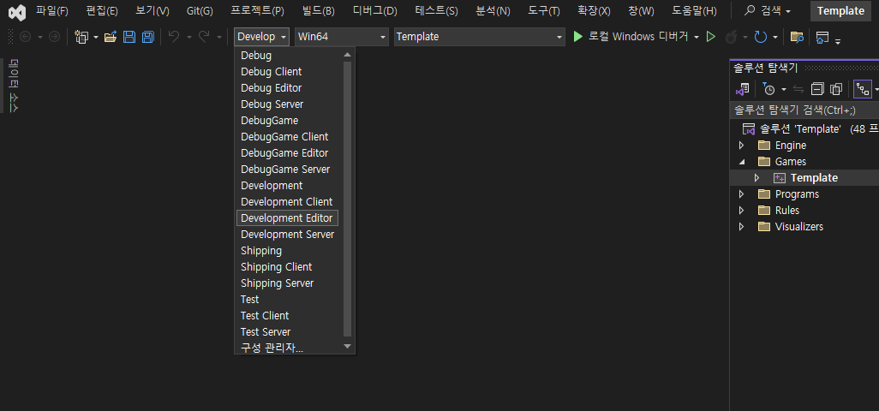Open dropdown arrow next to undo
This screenshot has width=879, height=411.
click(189, 38)
